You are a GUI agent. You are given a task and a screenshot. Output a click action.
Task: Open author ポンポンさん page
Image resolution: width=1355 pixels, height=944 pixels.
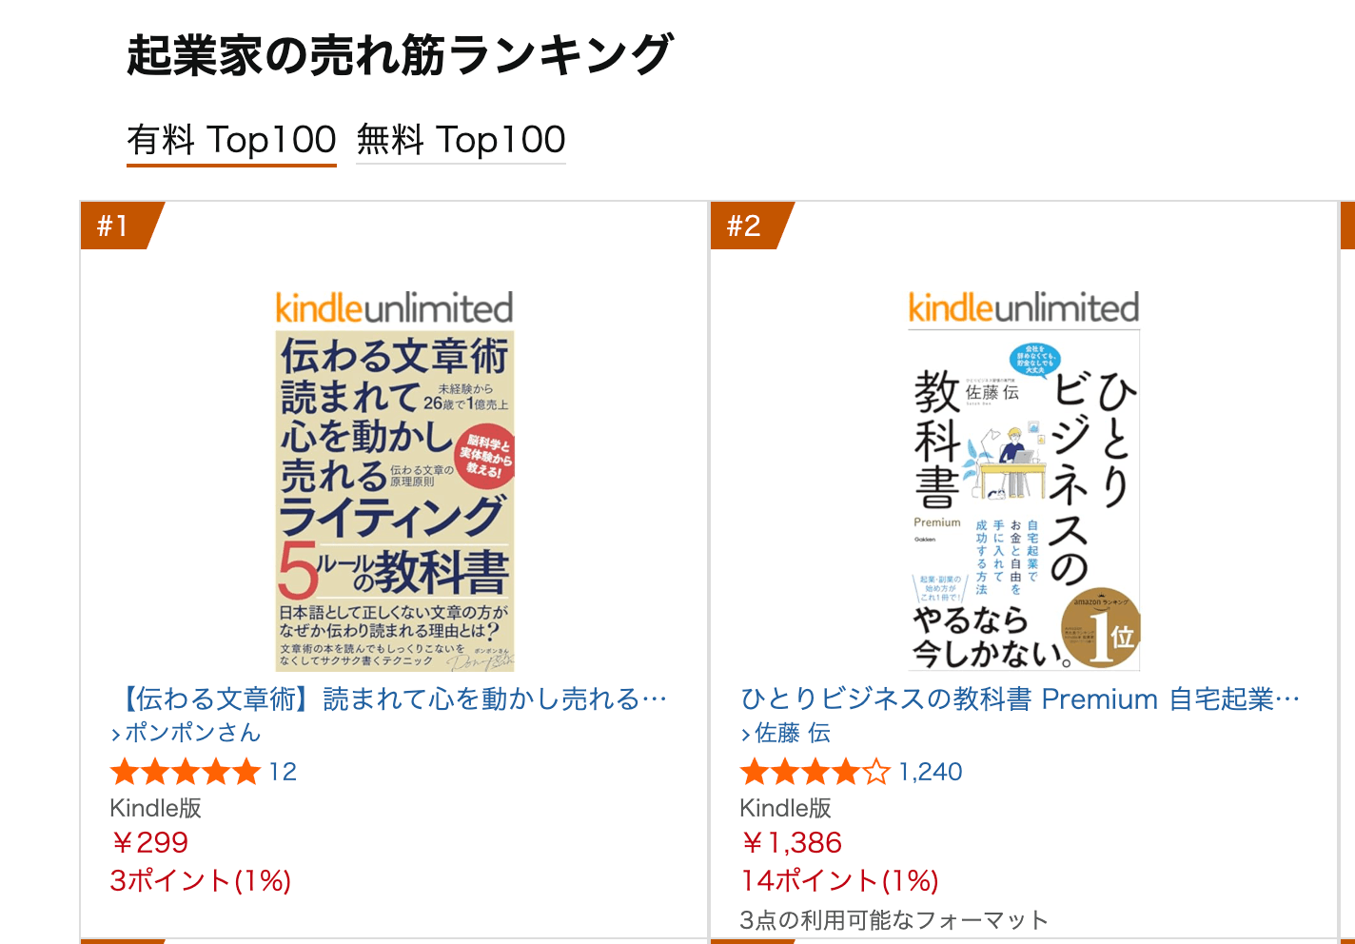pyautogui.click(x=193, y=733)
